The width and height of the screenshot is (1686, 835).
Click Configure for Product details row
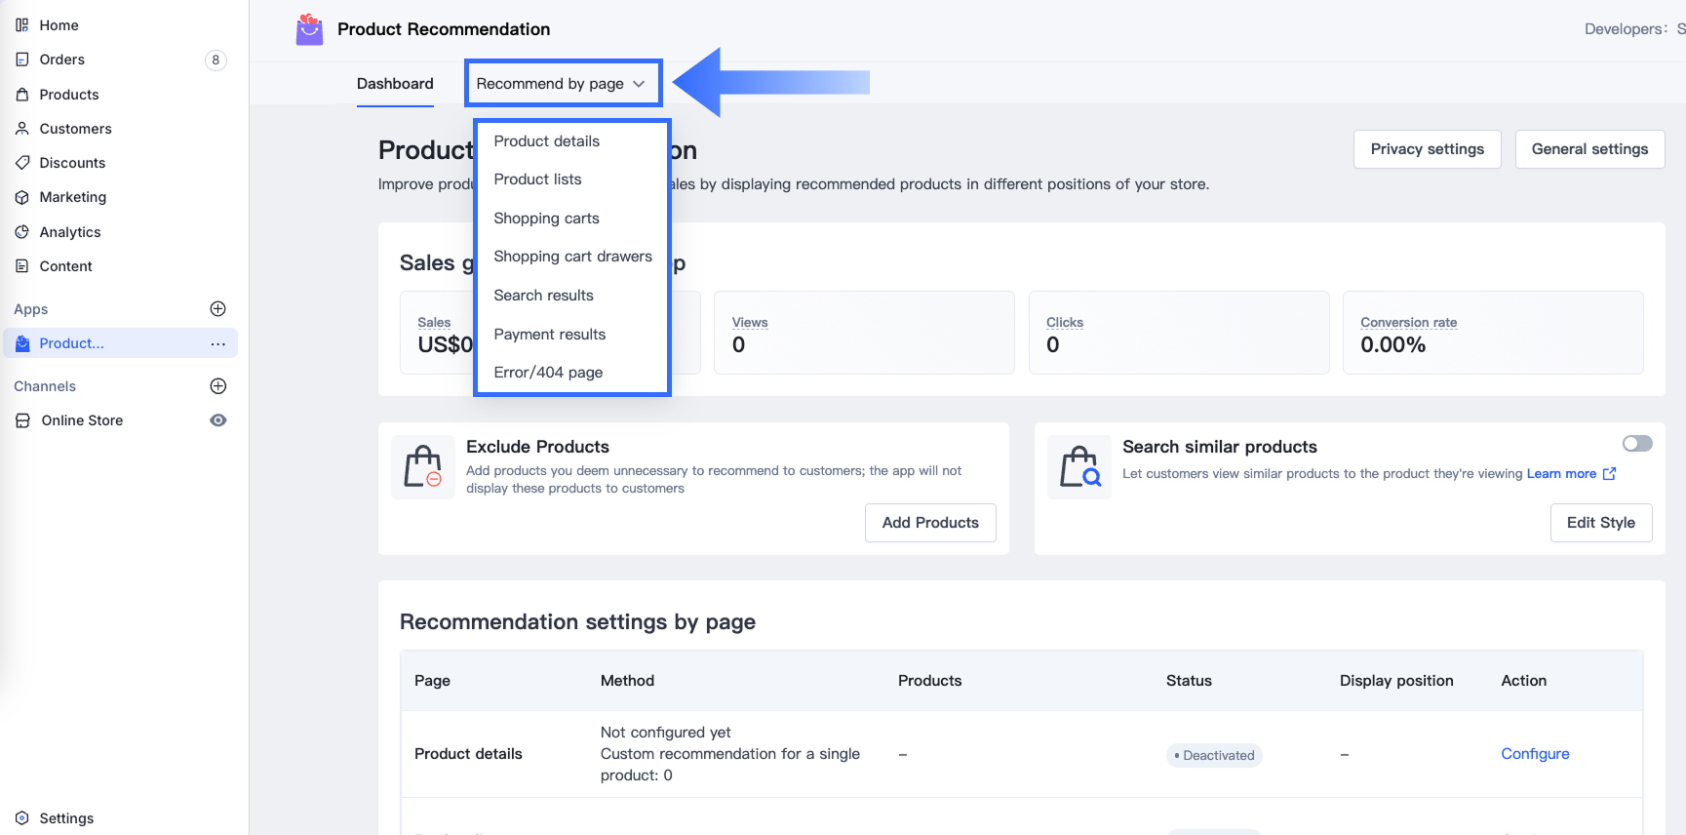(x=1535, y=754)
